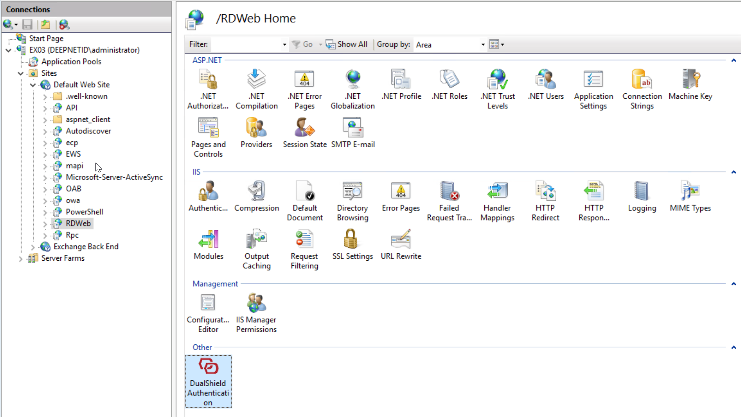
Task: Click the Show All button
Action: 347,44
